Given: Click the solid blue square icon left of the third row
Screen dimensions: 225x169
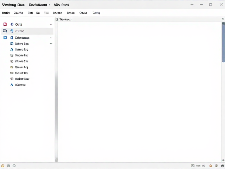Looking at the screenshot, I should click(x=5, y=38).
